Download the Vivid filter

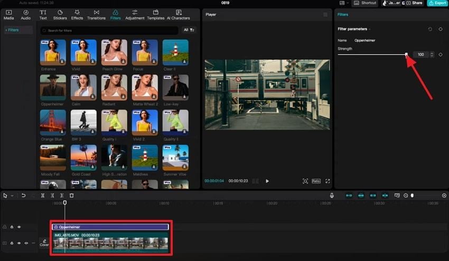[92, 62]
